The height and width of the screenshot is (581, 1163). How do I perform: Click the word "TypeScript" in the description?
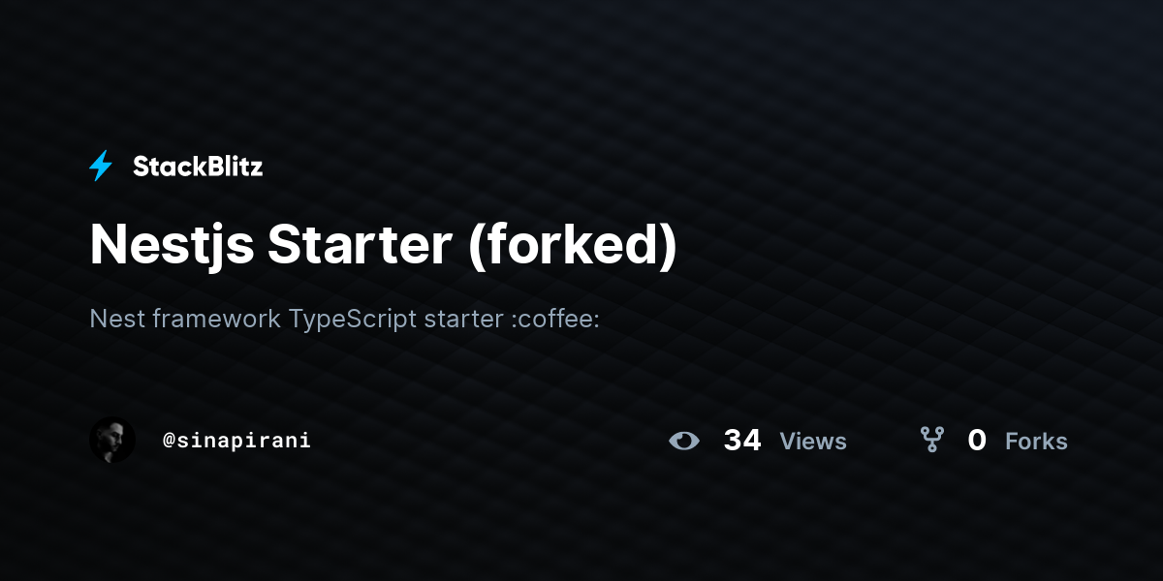coord(353,319)
